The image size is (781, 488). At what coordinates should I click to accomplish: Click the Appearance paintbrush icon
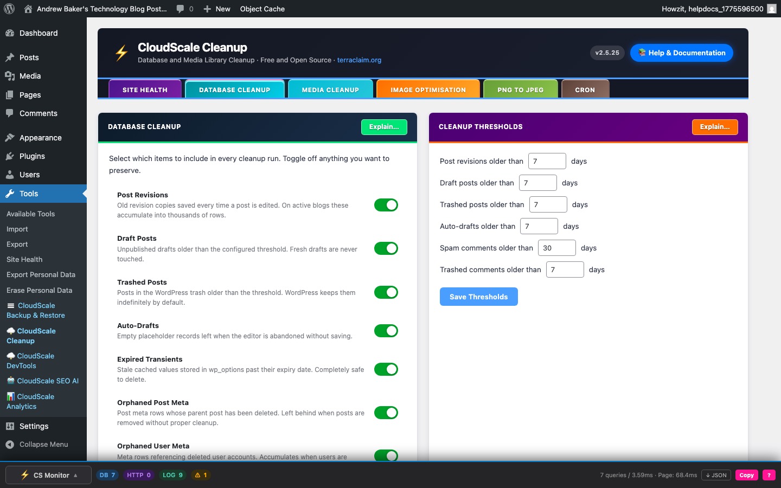tap(10, 138)
